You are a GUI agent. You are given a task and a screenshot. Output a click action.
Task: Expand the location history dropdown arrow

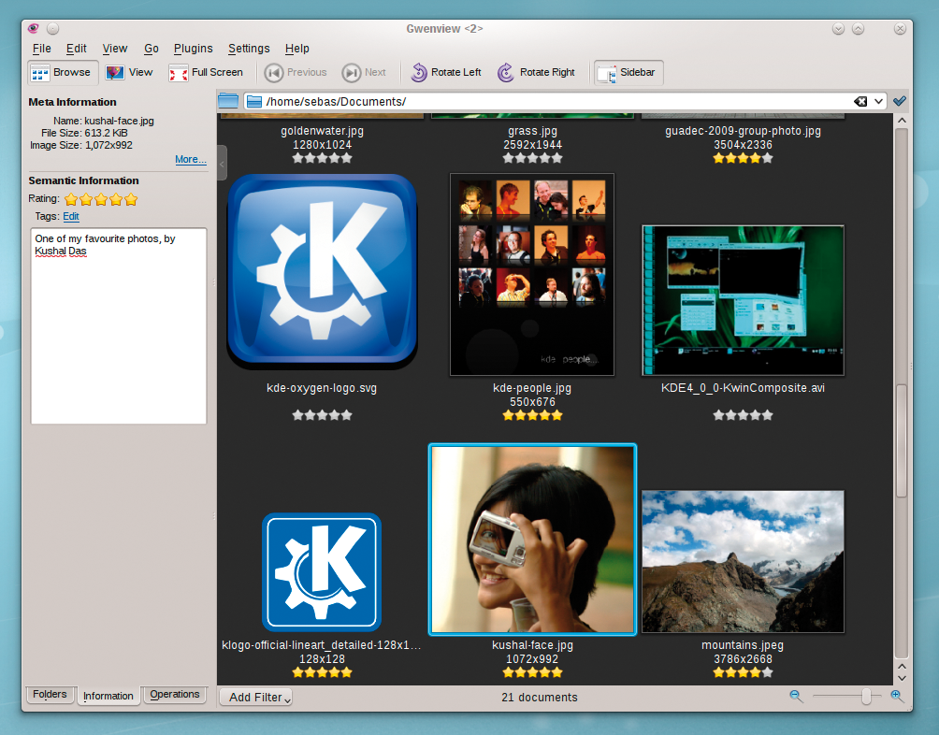pos(878,101)
